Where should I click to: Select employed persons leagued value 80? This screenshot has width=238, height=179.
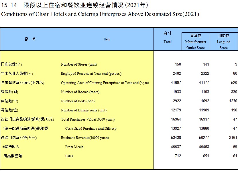point(235,73)
